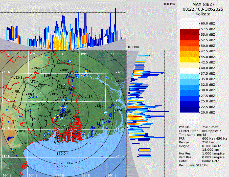Click the MAX (dBZ) title text

203,4
